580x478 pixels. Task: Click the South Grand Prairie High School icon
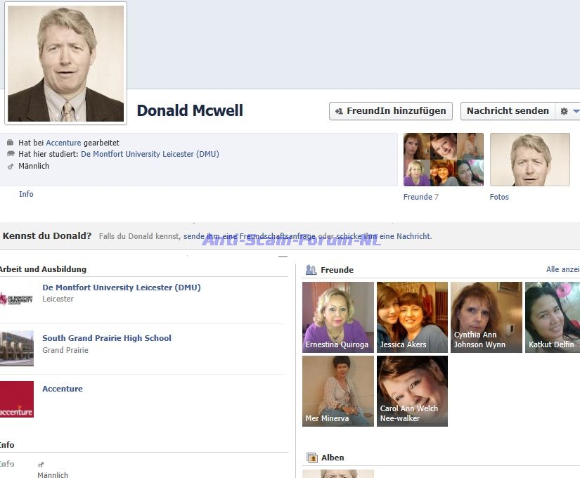click(17, 349)
